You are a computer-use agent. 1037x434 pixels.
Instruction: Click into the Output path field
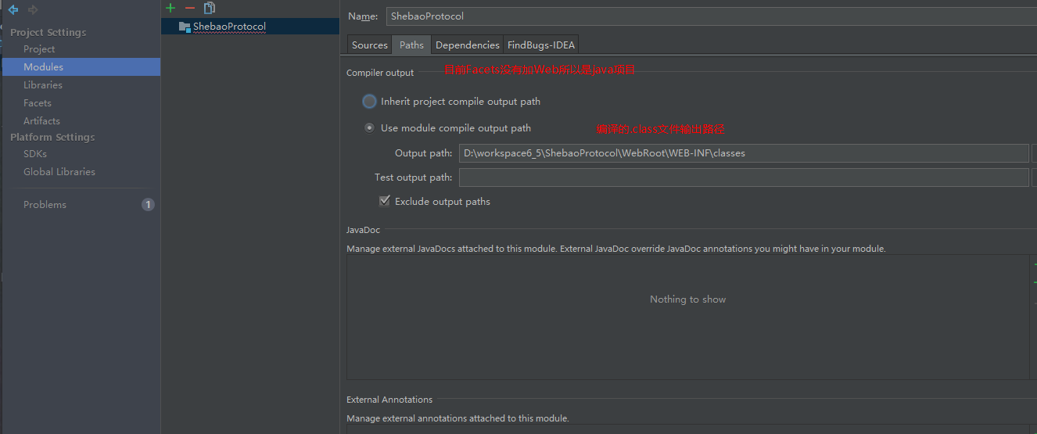pos(743,153)
